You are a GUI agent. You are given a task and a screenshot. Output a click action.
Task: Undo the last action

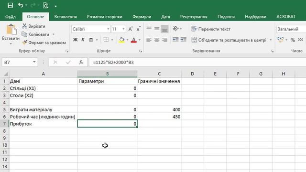[x=21, y=5]
